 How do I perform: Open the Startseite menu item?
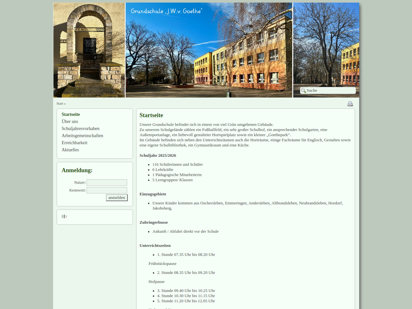point(71,115)
